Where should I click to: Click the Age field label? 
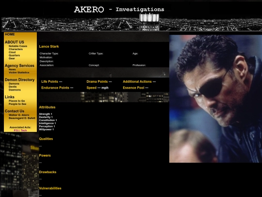135,54
